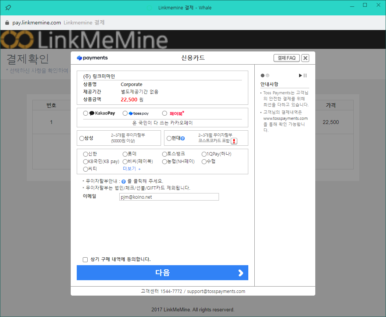Click 별도제공기간 없음 text
Viewport: 386px width, 317px height.
pos(140,92)
